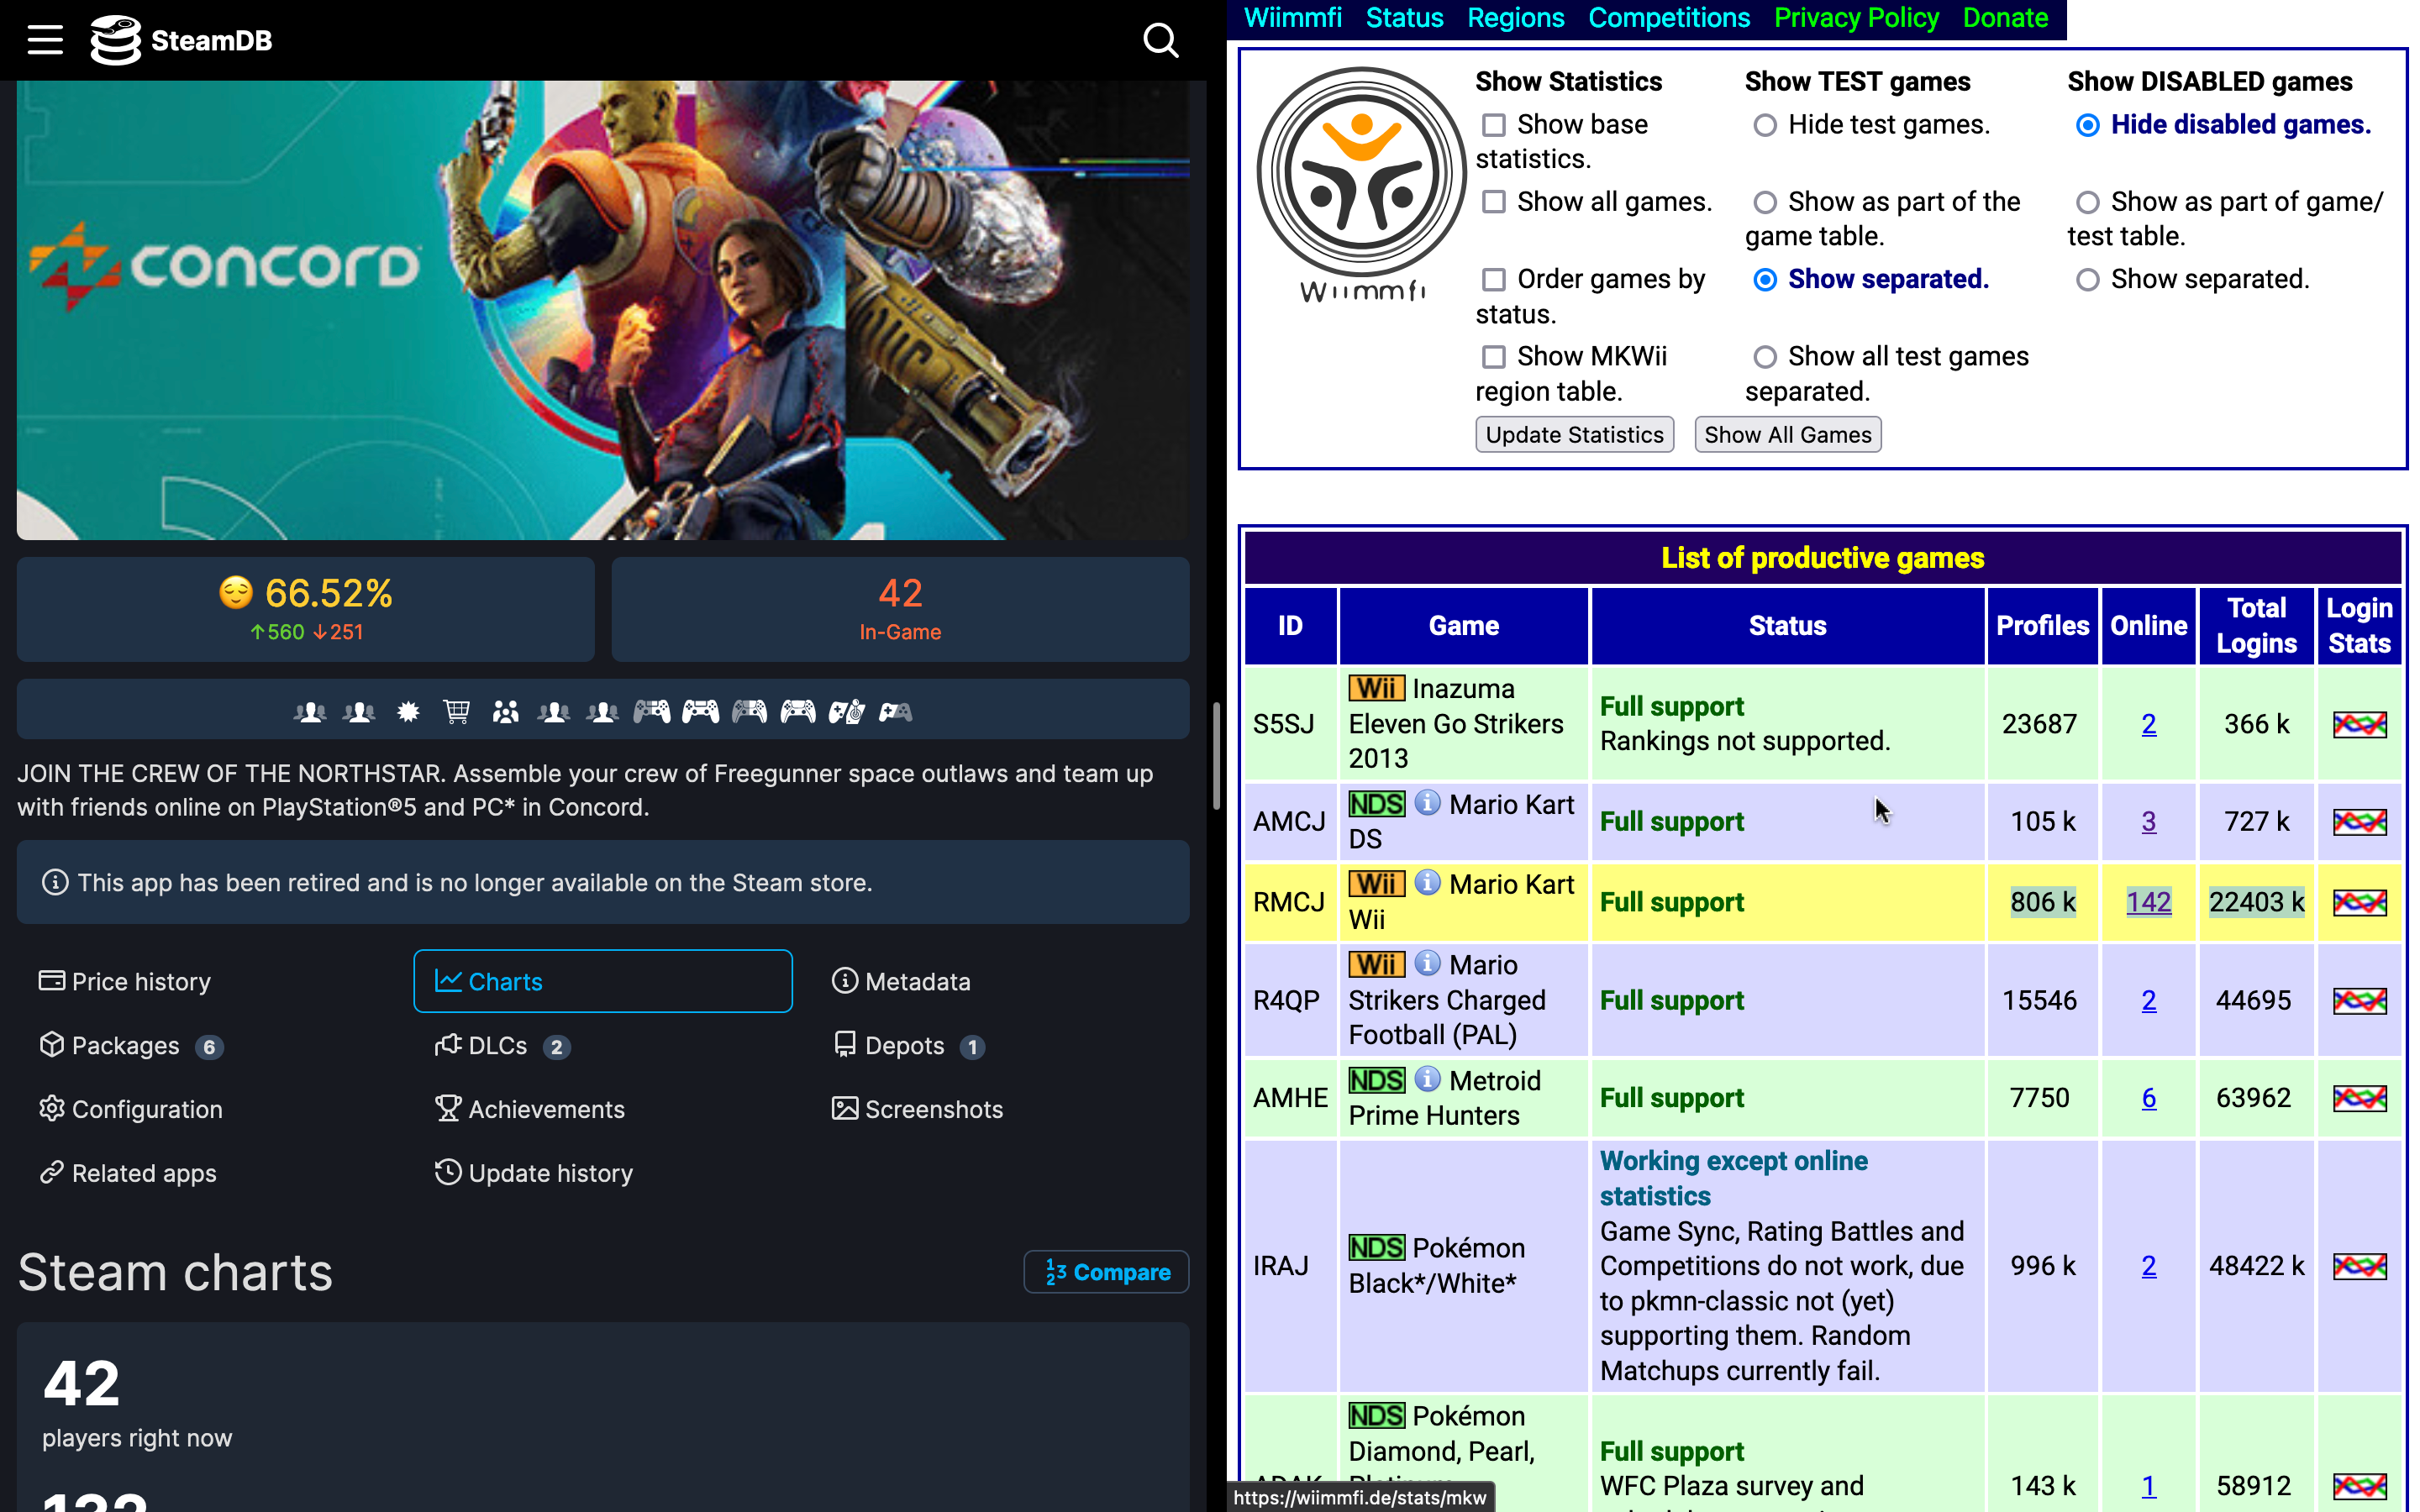Viewport: 2420px width, 1512px height.
Task: Select Hide disabled games radio button
Action: pyautogui.click(x=2087, y=125)
